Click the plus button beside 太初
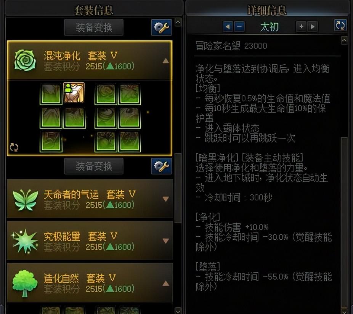The image size is (353, 314). pos(301,27)
